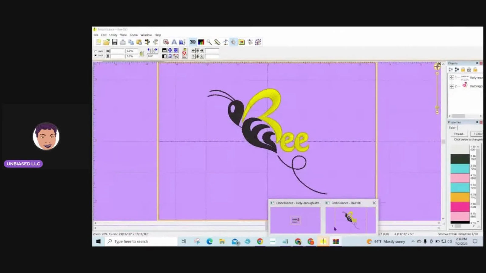Click the align right edges icon
Viewport: 486px width, 273px height.
click(202, 51)
